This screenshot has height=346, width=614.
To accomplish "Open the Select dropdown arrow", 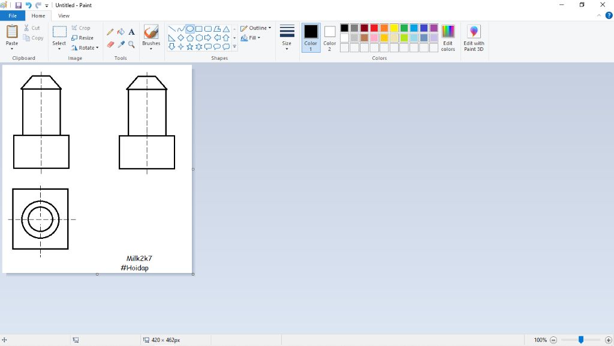I will coord(59,49).
